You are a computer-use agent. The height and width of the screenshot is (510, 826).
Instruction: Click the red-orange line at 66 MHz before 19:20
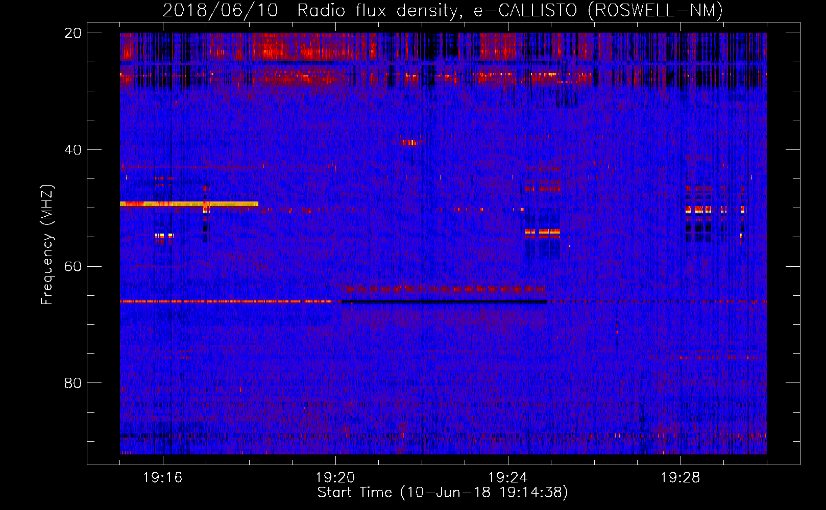coord(226,301)
